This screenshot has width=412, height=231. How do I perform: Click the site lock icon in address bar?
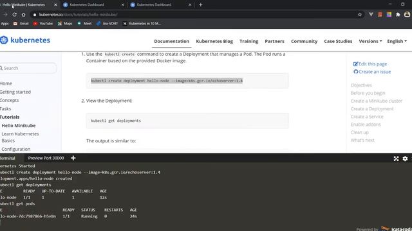35,15
